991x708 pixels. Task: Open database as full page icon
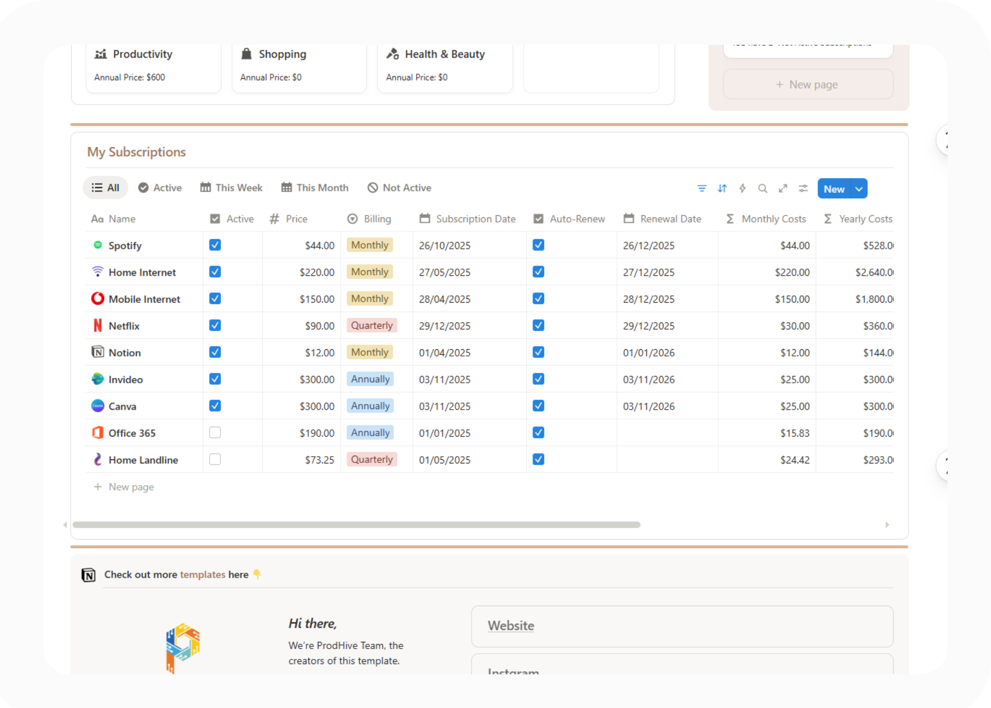783,188
